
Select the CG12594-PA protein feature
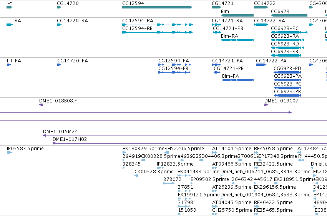tap(174, 65)
